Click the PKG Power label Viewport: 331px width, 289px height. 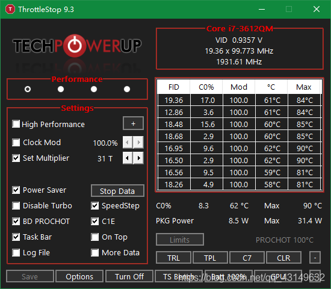(x=175, y=221)
